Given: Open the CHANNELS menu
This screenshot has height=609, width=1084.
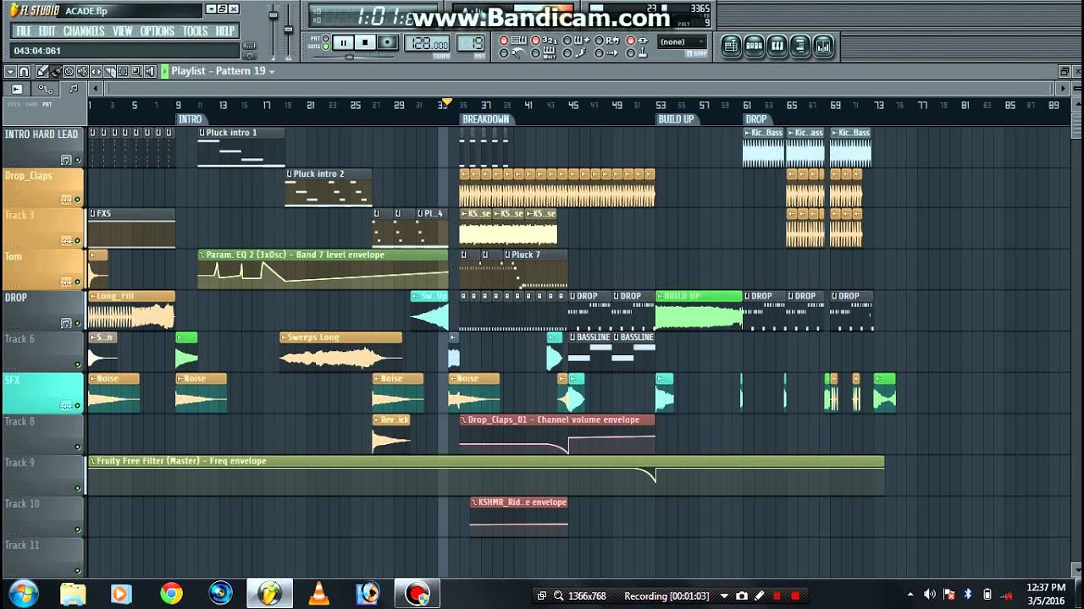Looking at the screenshot, I should tap(84, 31).
